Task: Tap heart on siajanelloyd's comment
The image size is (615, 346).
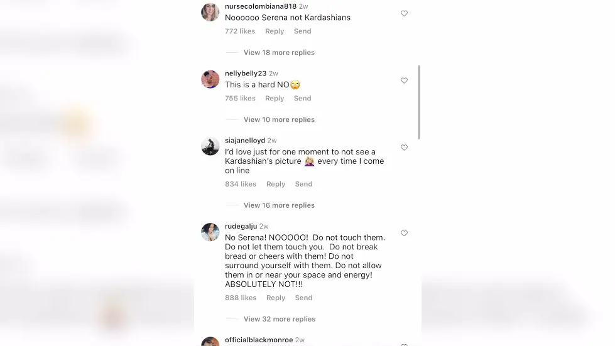Action: 404,148
